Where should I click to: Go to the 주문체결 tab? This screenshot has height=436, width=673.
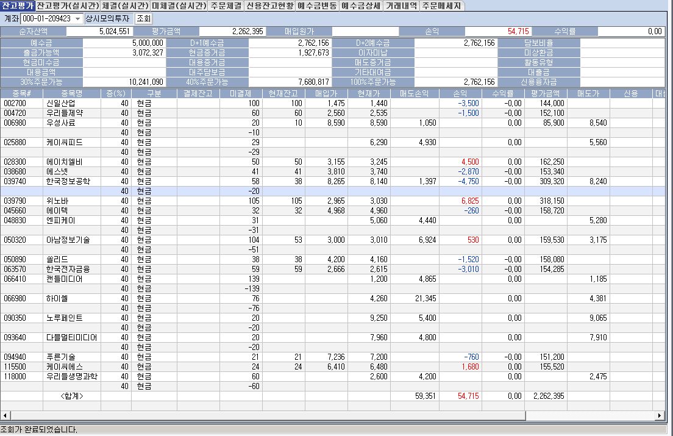coord(226,5)
